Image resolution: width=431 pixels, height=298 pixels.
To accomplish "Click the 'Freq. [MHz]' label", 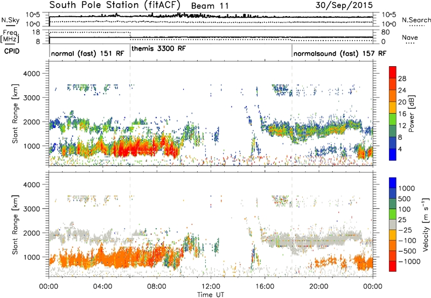I will pyautogui.click(x=10, y=37).
